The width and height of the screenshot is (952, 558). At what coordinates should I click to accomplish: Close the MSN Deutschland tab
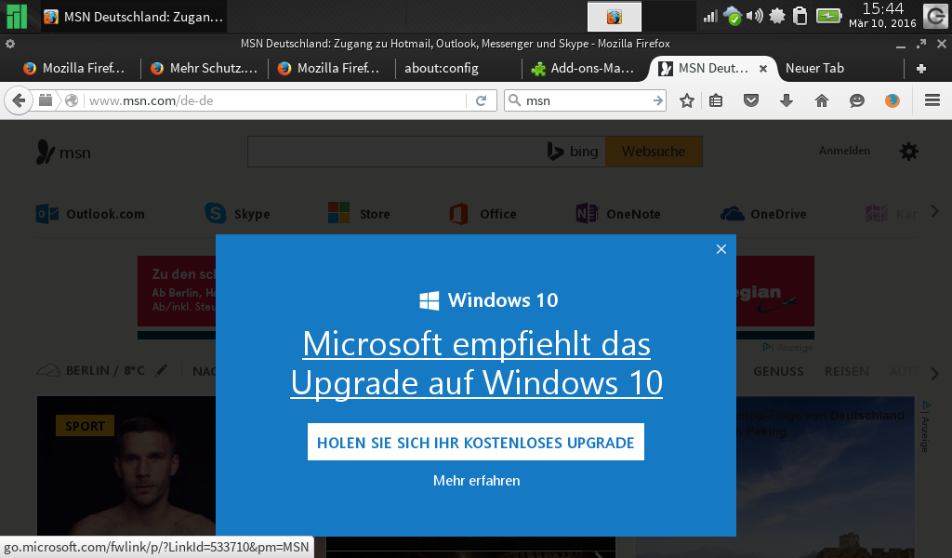coord(763,69)
